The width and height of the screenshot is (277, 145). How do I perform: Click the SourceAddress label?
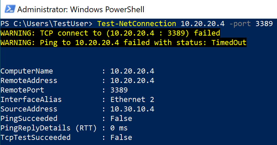[x=29, y=109]
